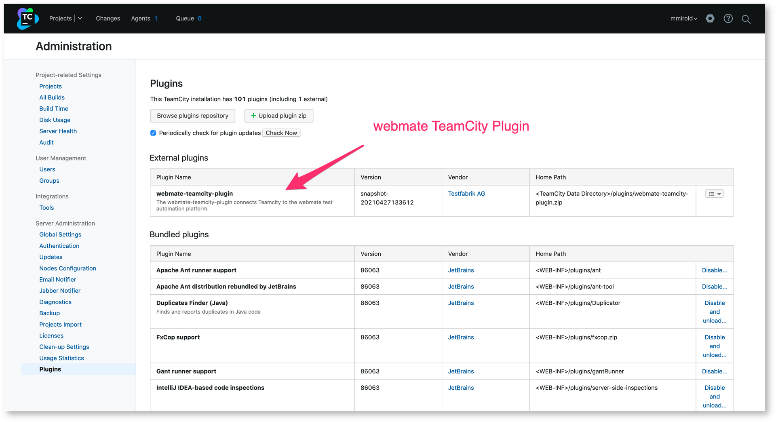Open Agents in top navigation
The image size is (776, 422).
click(x=141, y=19)
